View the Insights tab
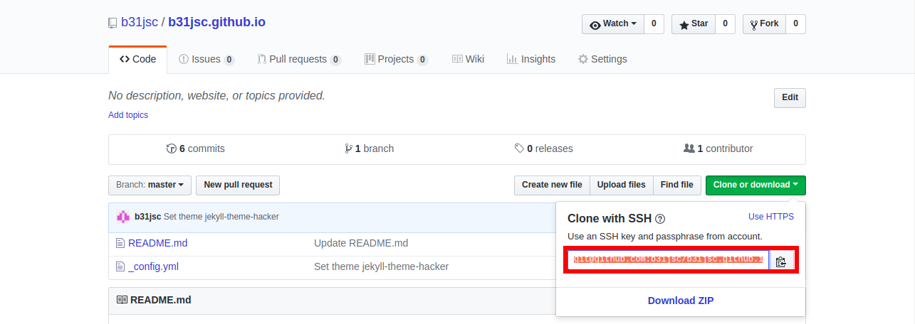Screen dimensions: 915x324 tap(531, 59)
